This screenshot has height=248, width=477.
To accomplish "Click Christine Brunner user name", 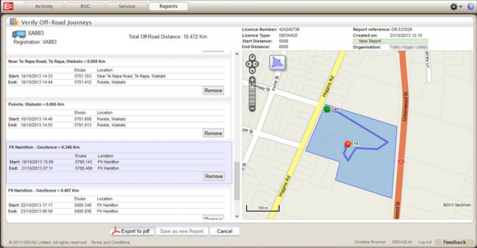I will [370, 242].
